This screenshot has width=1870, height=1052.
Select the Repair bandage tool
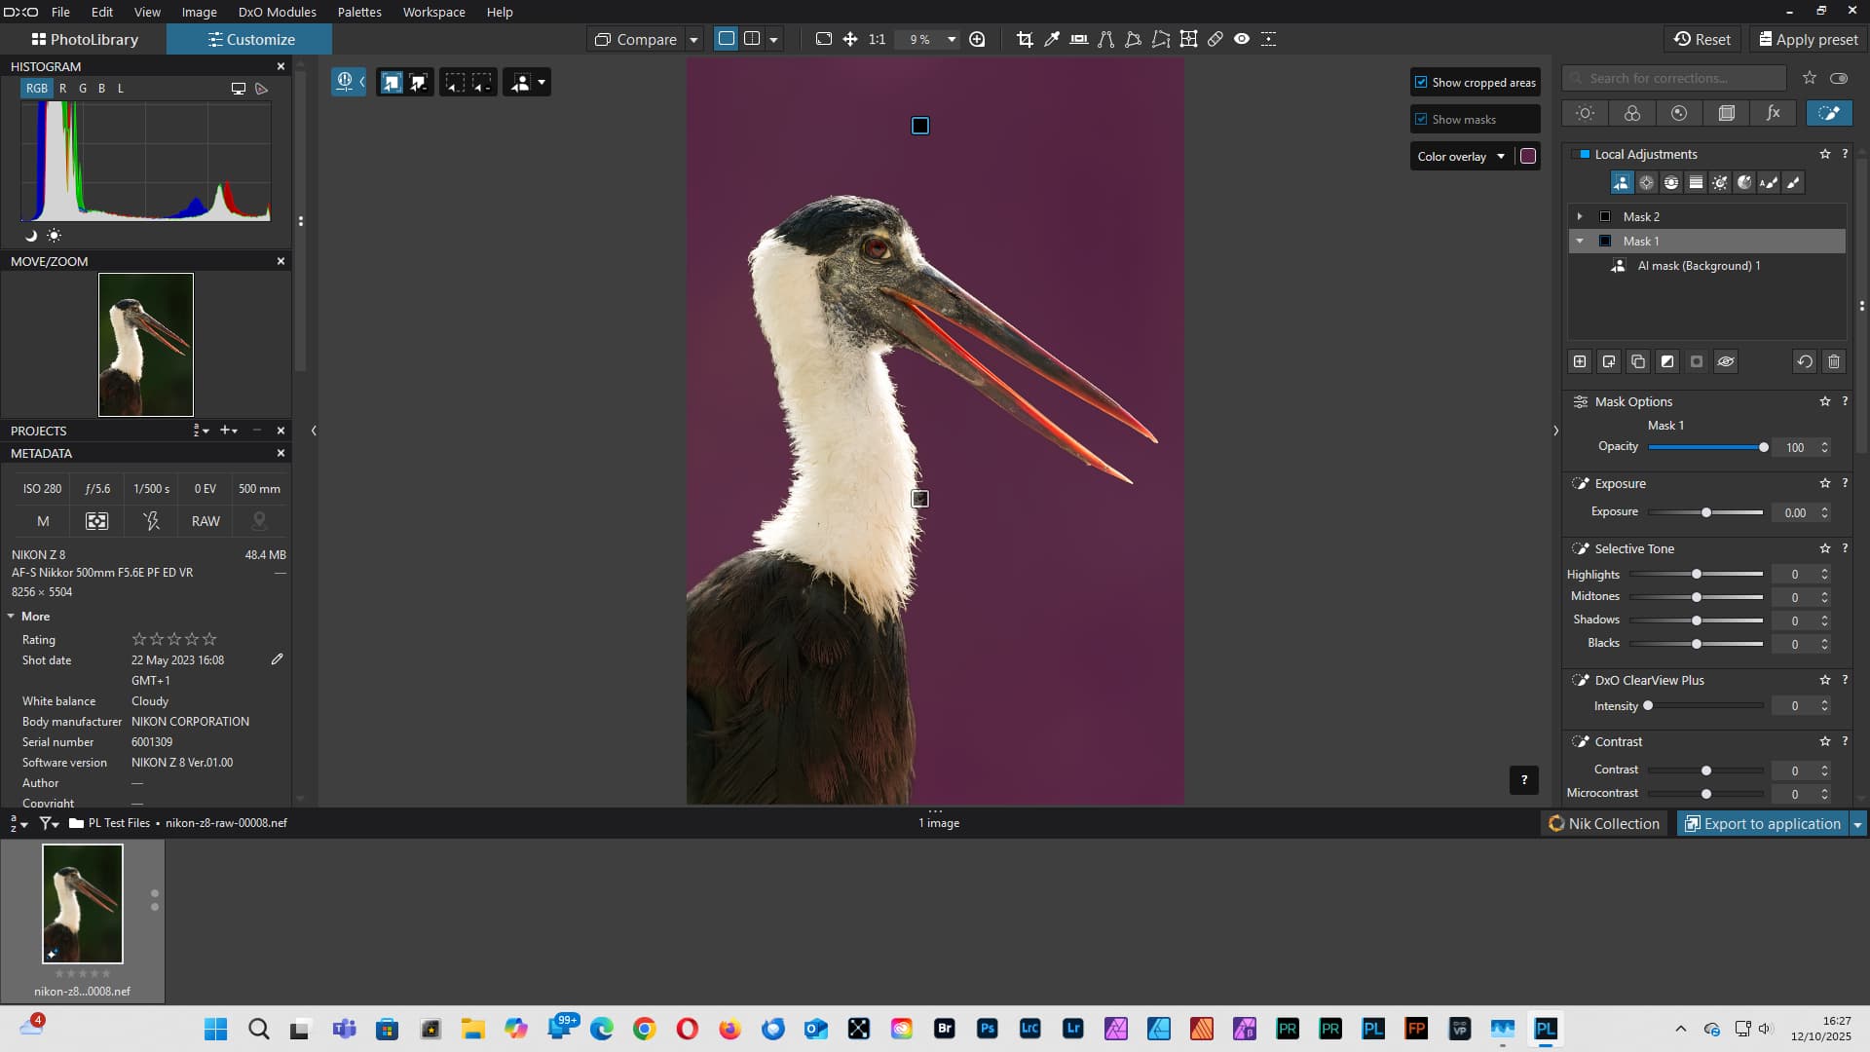click(1215, 39)
